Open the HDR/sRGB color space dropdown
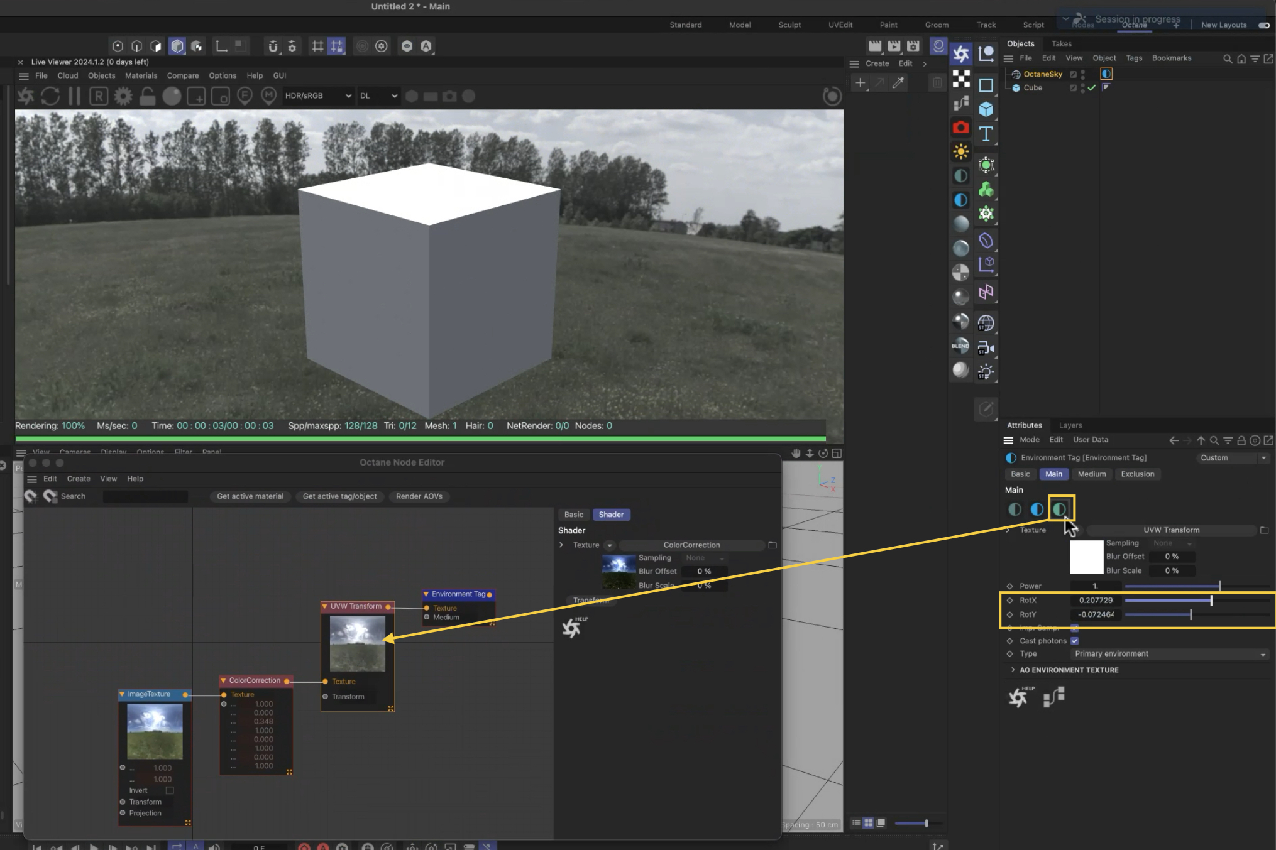Viewport: 1276px width, 850px height. click(x=317, y=96)
